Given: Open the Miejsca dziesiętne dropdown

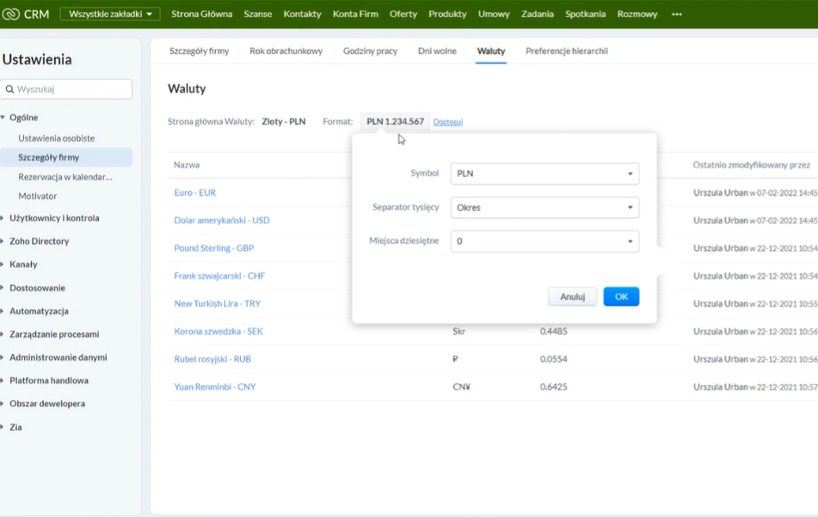Looking at the screenshot, I should [x=544, y=241].
